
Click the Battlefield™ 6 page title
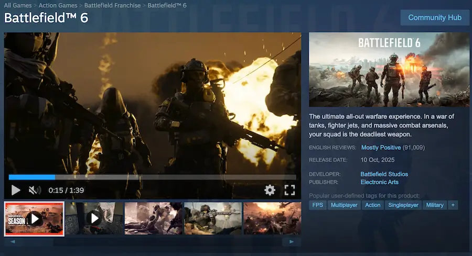point(46,18)
